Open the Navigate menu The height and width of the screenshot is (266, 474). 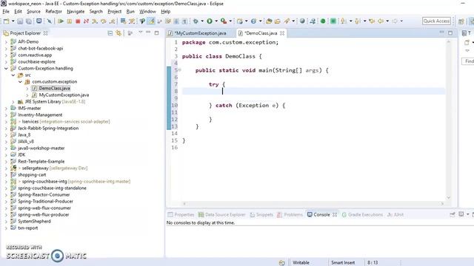tap(76, 12)
